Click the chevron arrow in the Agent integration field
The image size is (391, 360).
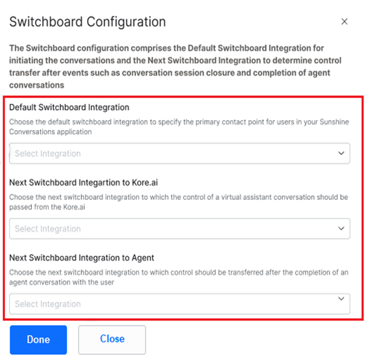click(341, 299)
